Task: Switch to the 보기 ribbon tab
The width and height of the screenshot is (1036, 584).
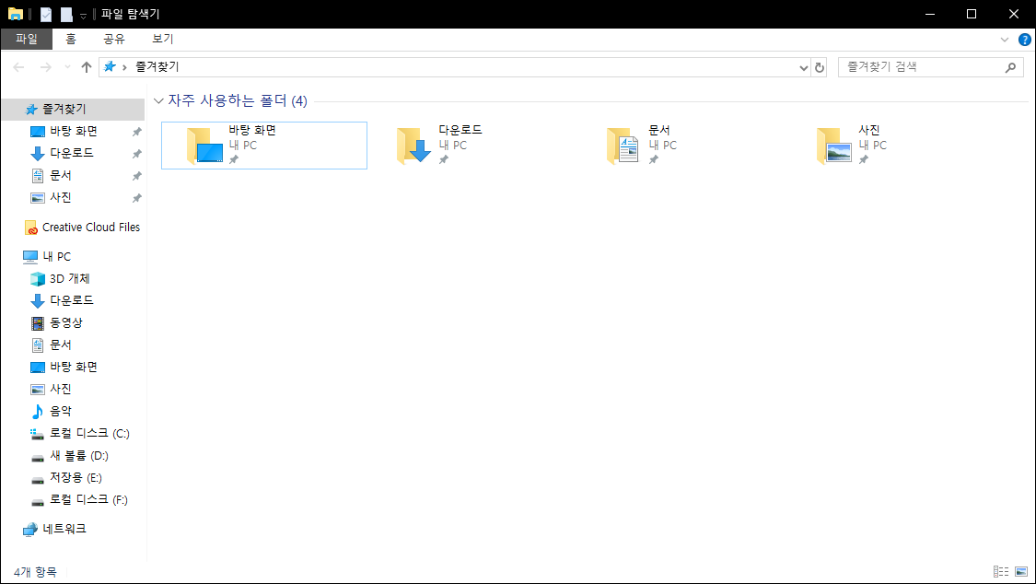Action: point(162,39)
